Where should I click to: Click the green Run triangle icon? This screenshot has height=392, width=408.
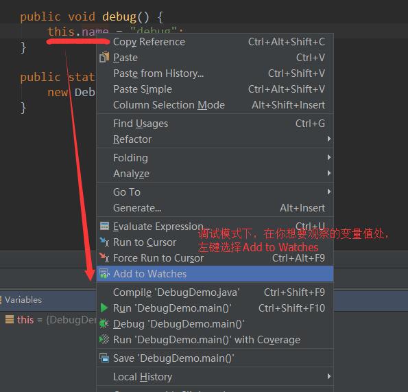104,308
